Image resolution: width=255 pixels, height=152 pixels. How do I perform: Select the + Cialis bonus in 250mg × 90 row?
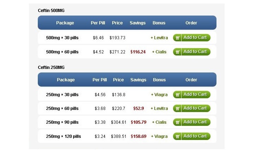tap(159, 122)
